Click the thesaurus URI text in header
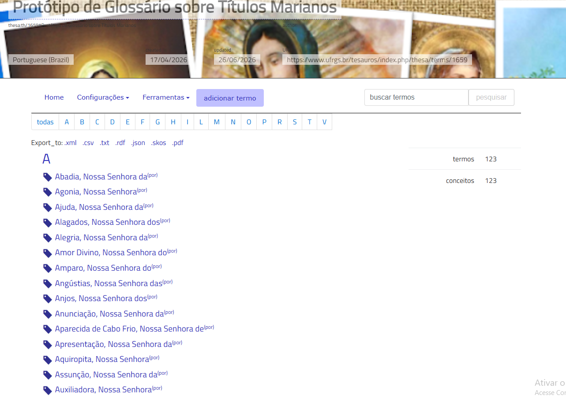This screenshot has width=566, height=406. [x=377, y=60]
